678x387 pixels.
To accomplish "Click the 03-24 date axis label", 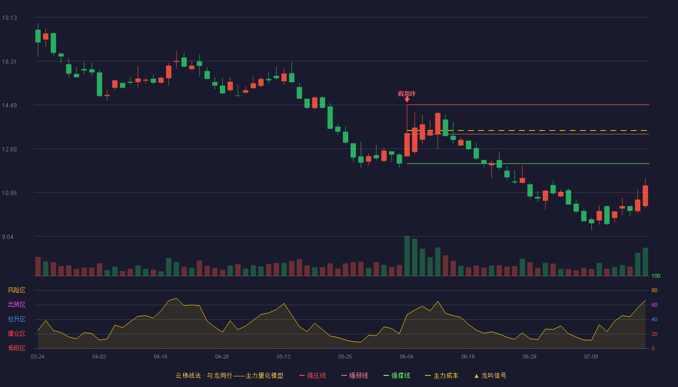I will tap(37, 357).
